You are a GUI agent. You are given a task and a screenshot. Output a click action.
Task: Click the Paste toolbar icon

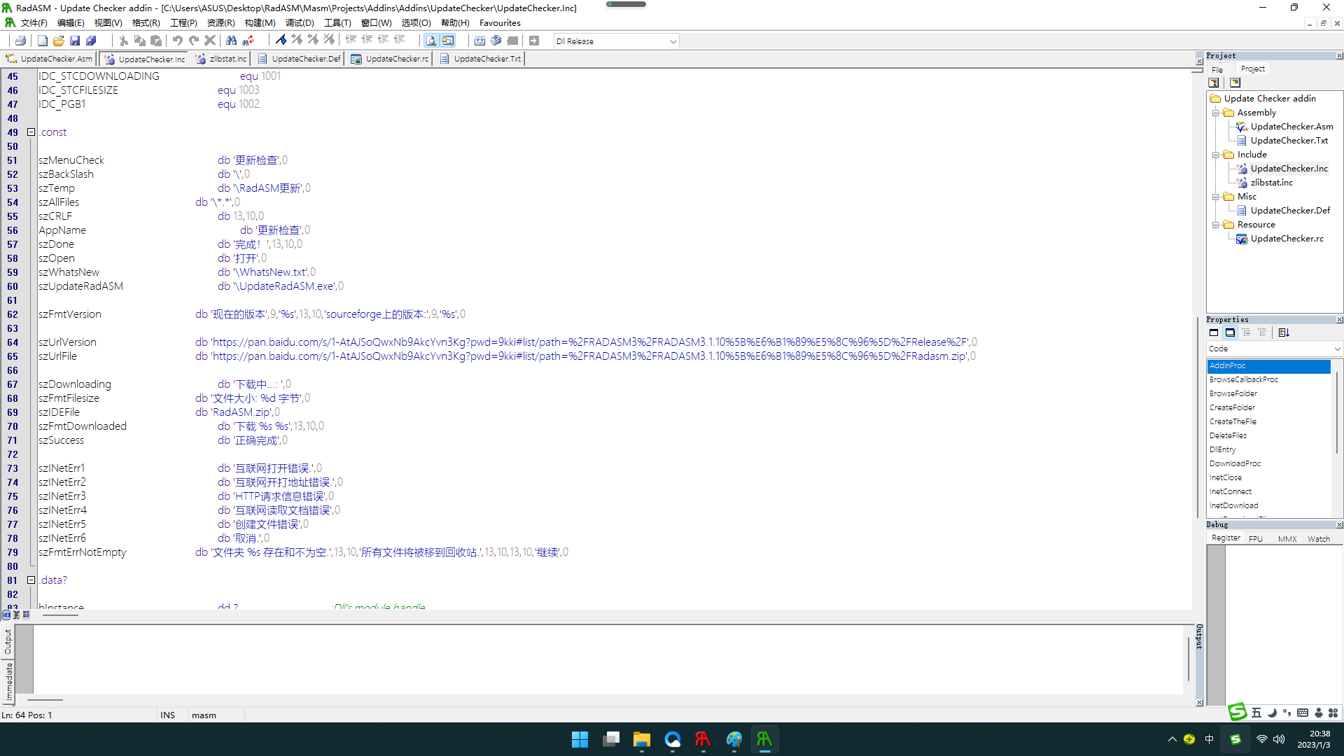pos(156,41)
